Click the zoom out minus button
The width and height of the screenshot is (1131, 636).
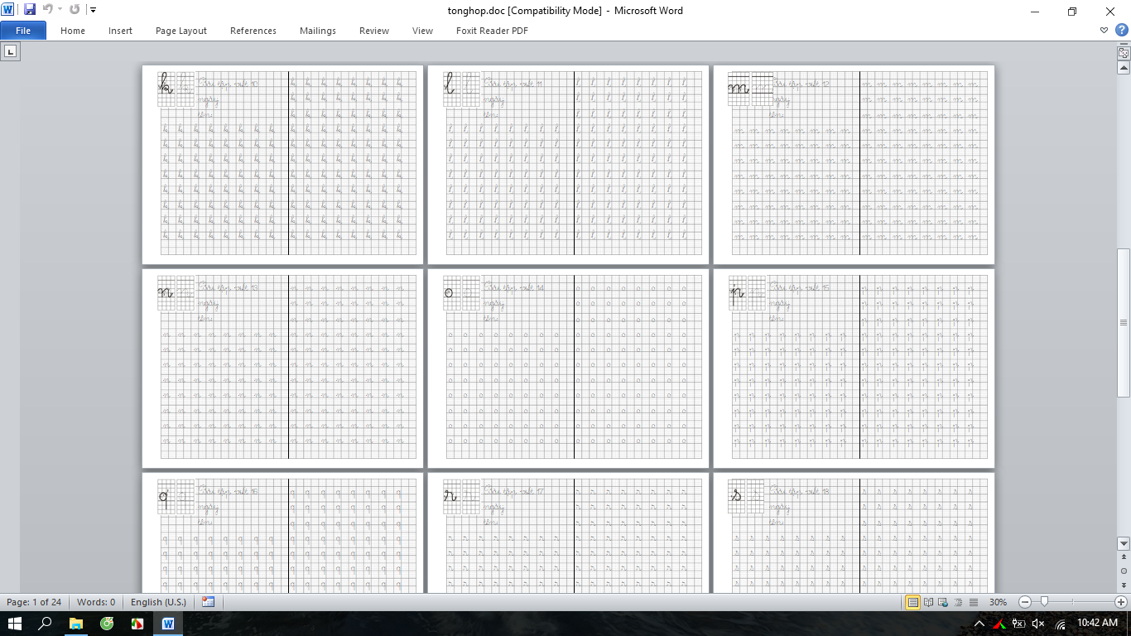pyautogui.click(x=1025, y=602)
